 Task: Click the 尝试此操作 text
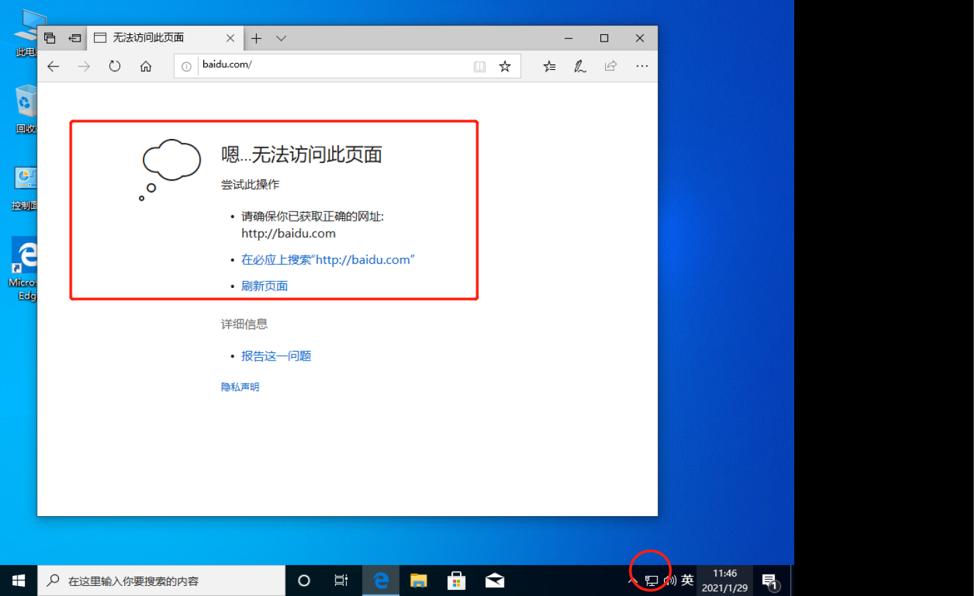click(x=250, y=185)
